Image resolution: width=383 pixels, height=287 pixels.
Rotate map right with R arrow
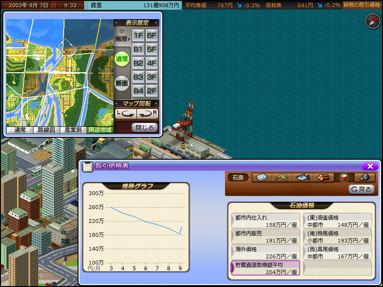pyautogui.click(x=147, y=114)
